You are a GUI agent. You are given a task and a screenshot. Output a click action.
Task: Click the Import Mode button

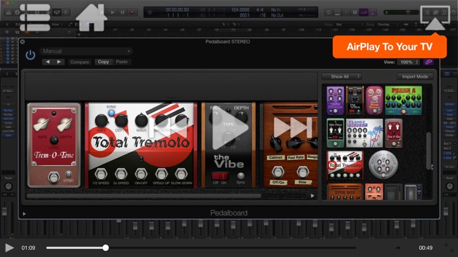[x=415, y=77]
